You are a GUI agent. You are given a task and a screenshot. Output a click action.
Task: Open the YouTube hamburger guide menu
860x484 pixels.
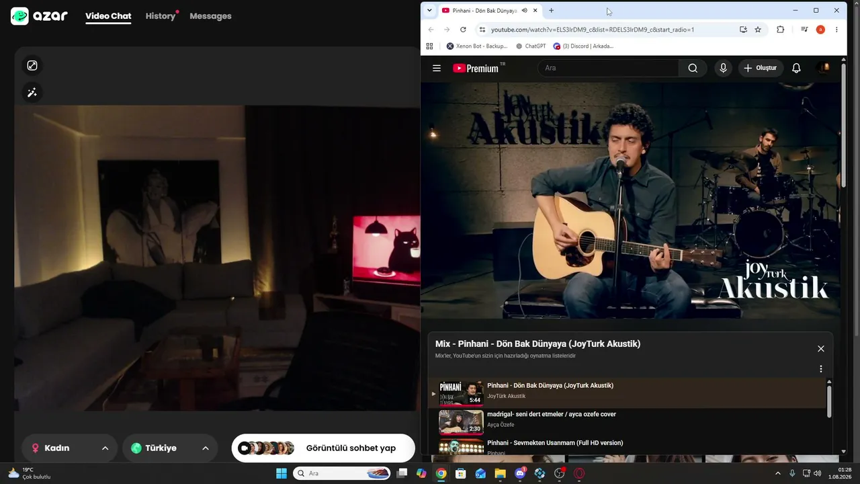[437, 68]
